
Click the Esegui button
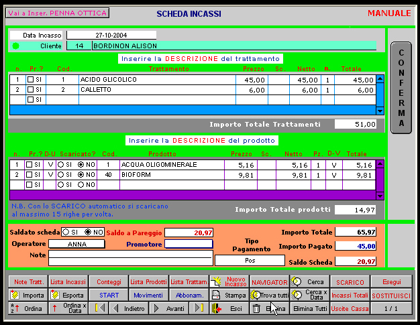click(391, 281)
